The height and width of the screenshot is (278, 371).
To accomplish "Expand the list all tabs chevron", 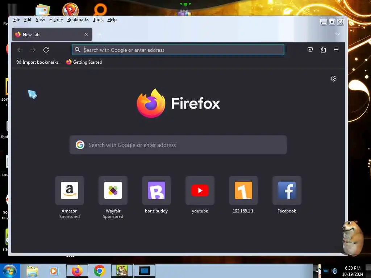I will click(338, 34).
